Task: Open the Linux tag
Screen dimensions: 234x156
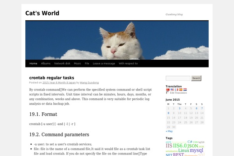Action: [184, 151]
